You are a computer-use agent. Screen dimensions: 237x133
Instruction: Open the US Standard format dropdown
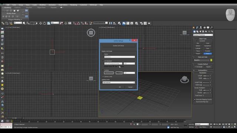coord(113,64)
